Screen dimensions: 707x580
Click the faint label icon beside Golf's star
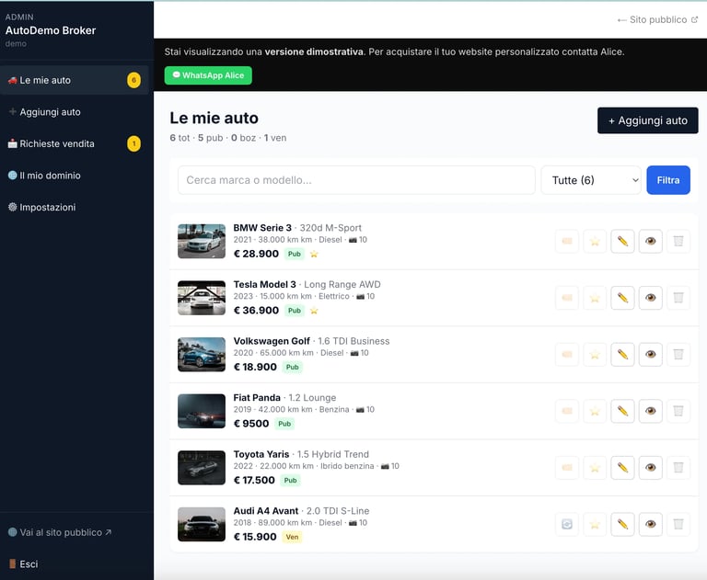[x=567, y=355]
